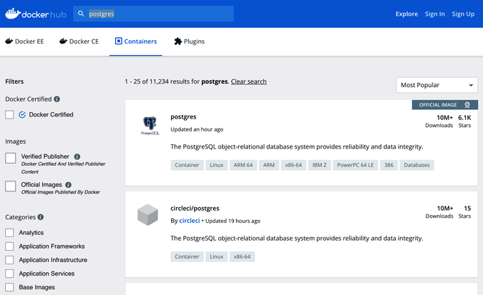Tick the Base Images checkbox
The height and width of the screenshot is (295, 483).
tap(9, 287)
